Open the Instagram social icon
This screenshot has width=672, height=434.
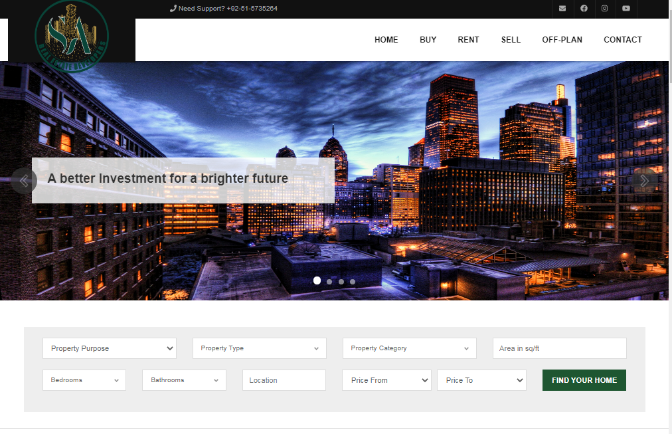(x=605, y=9)
